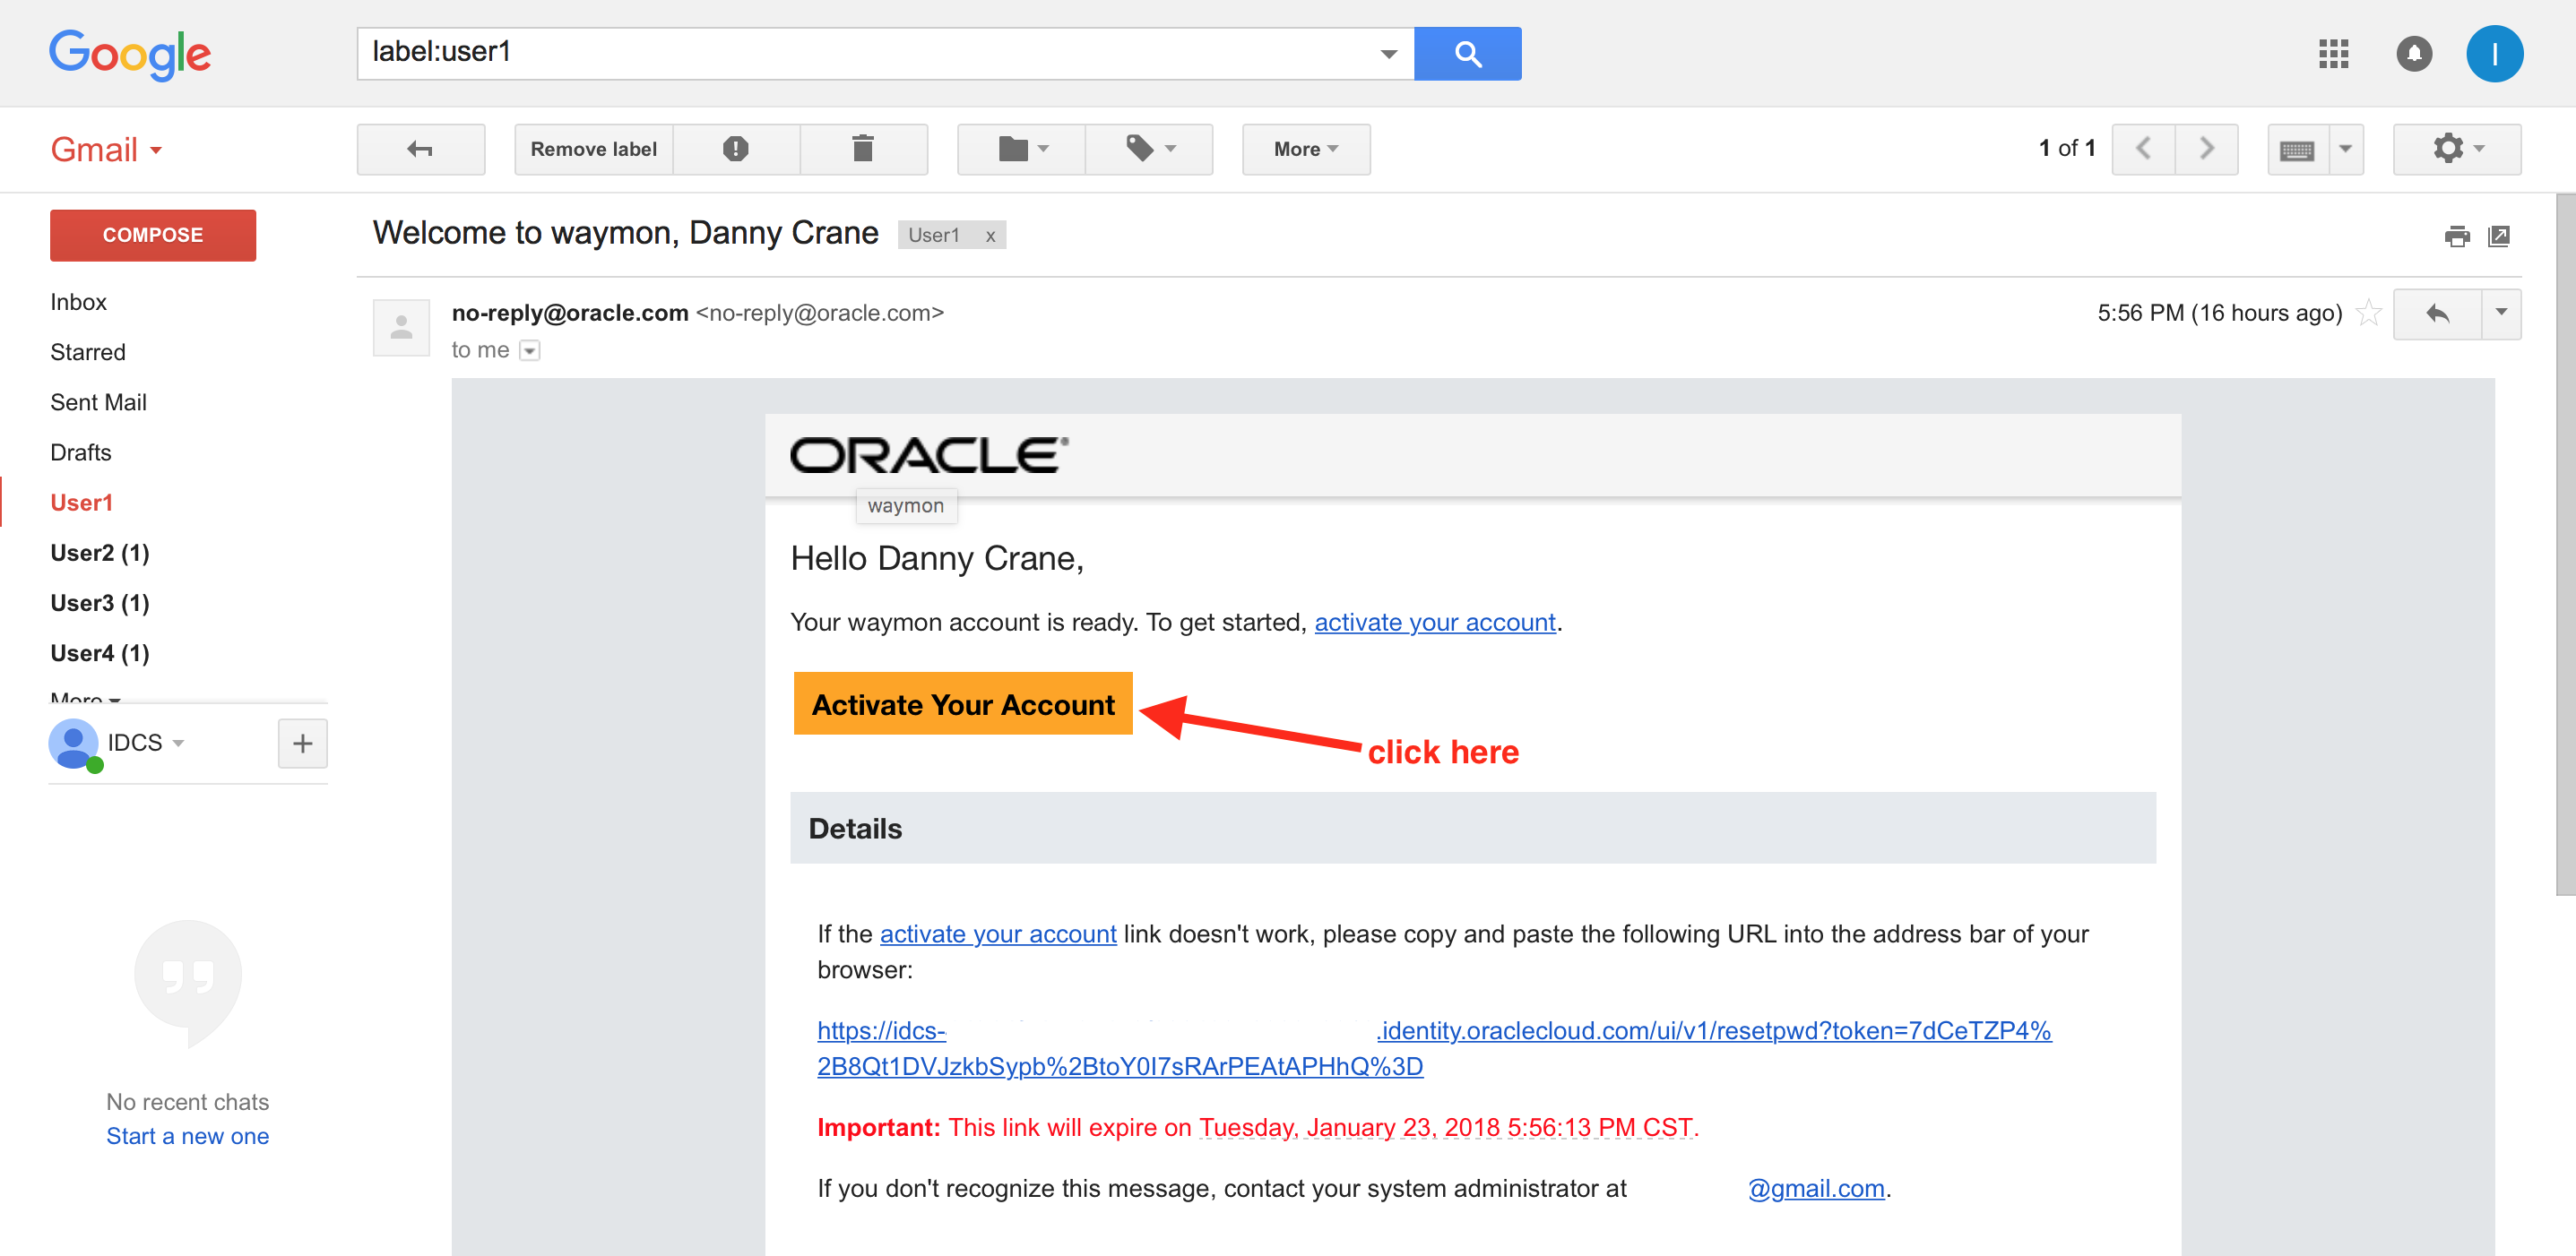The width and height of the screenshot is (2576, 1256).
Task: Click the plus button for new chat
Action: click(303, 744)
